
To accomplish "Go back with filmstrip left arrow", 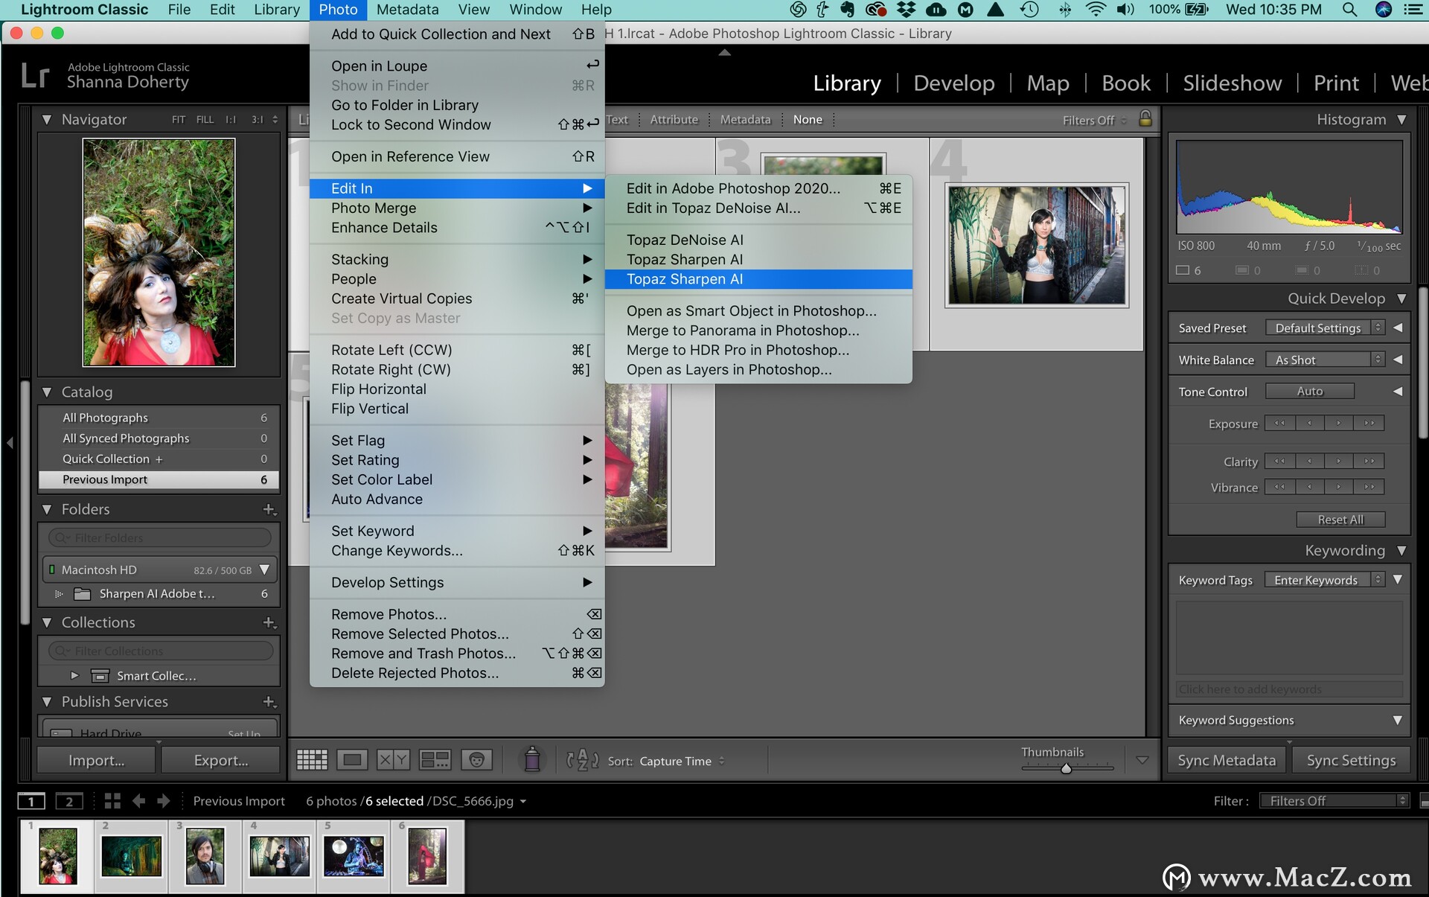I will click(x=138, y=801).
